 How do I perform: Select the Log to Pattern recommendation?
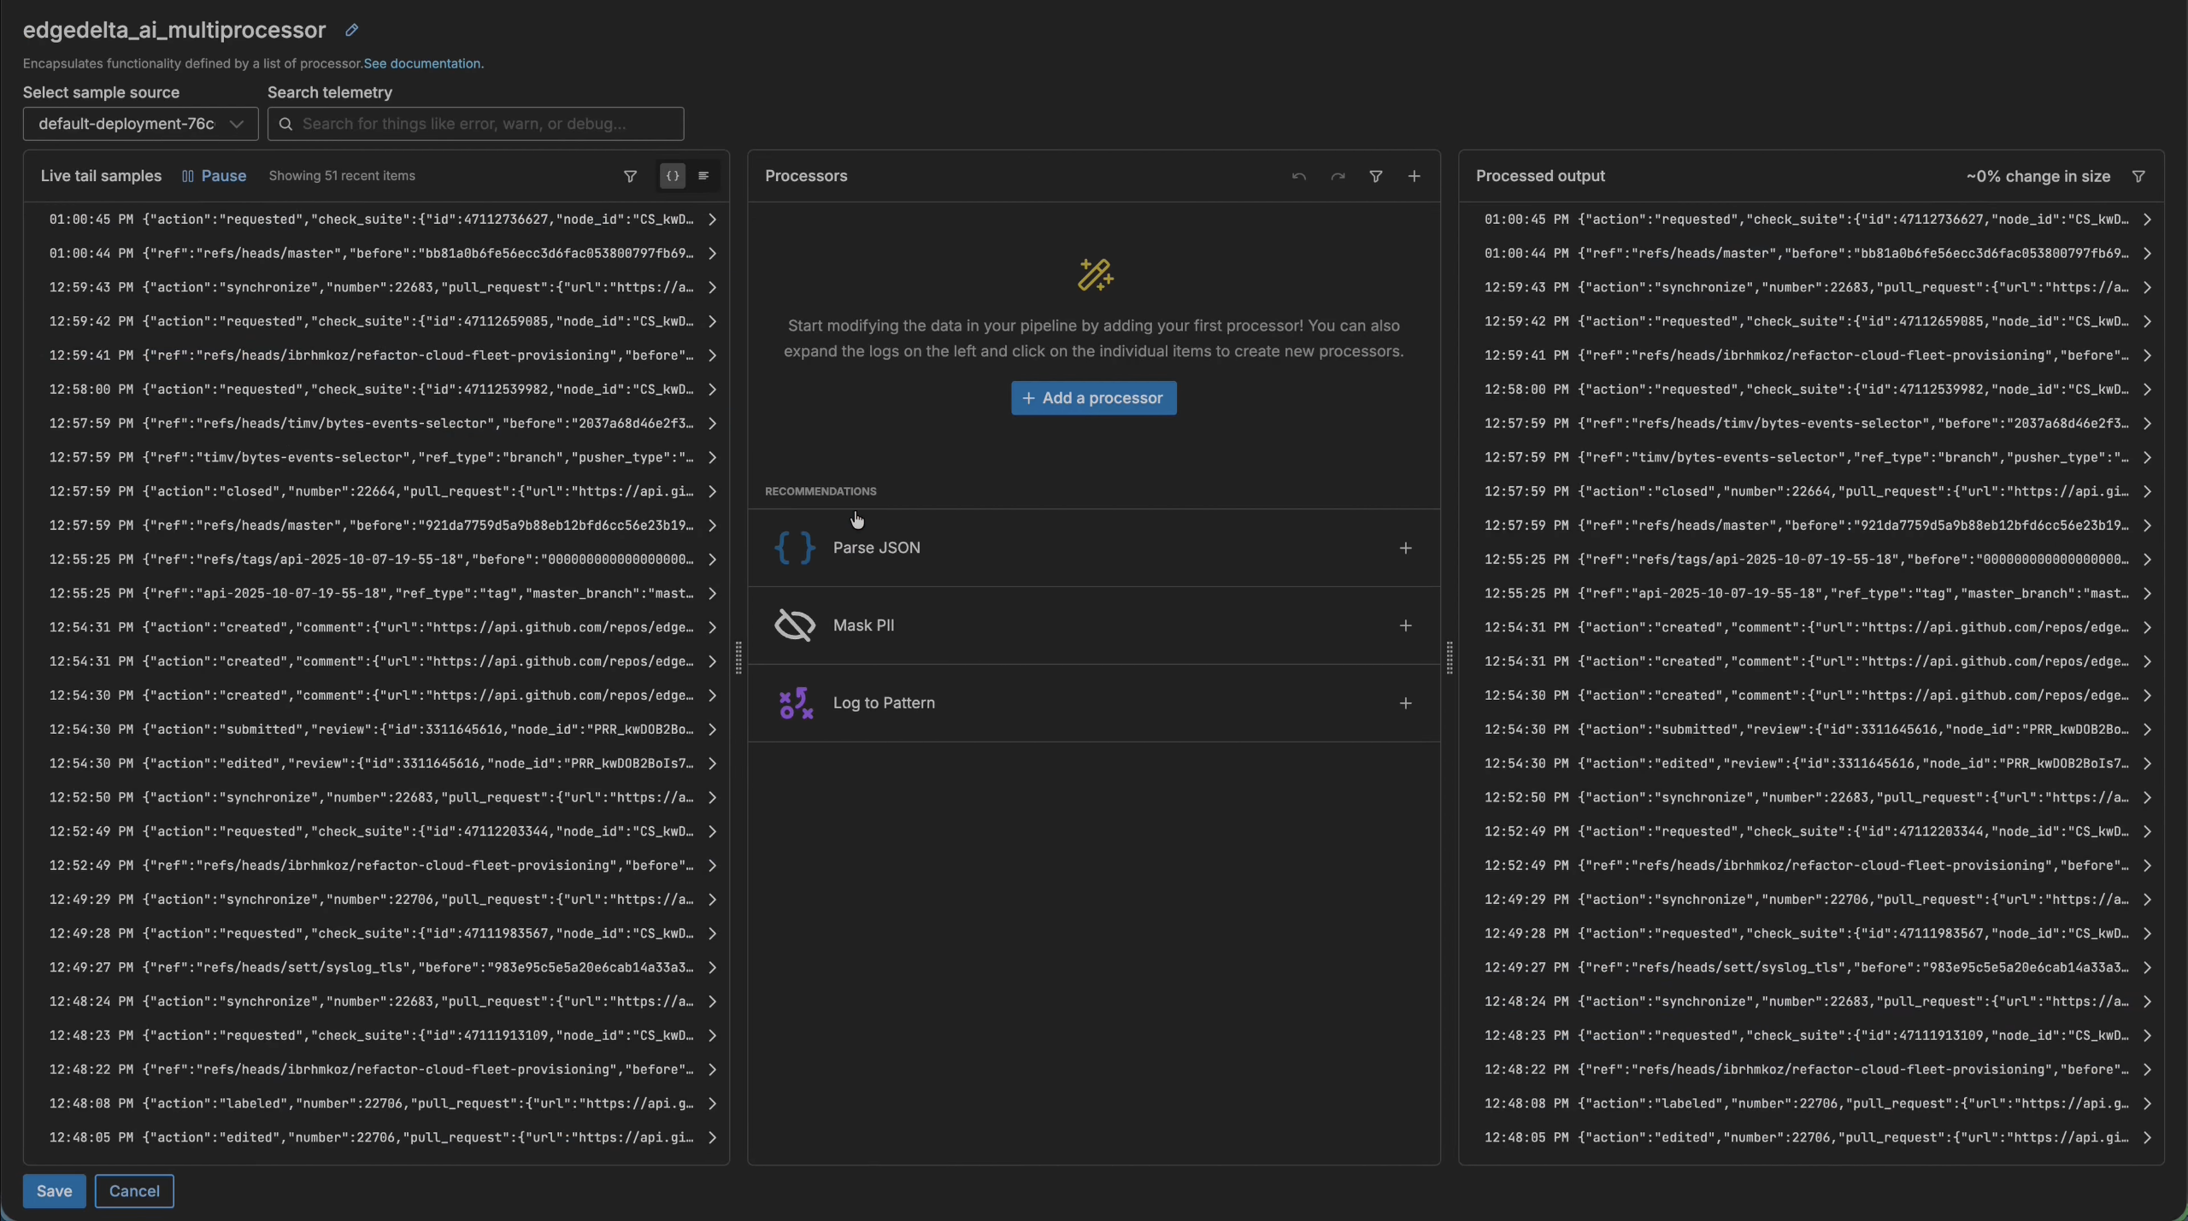pos(884,703)
